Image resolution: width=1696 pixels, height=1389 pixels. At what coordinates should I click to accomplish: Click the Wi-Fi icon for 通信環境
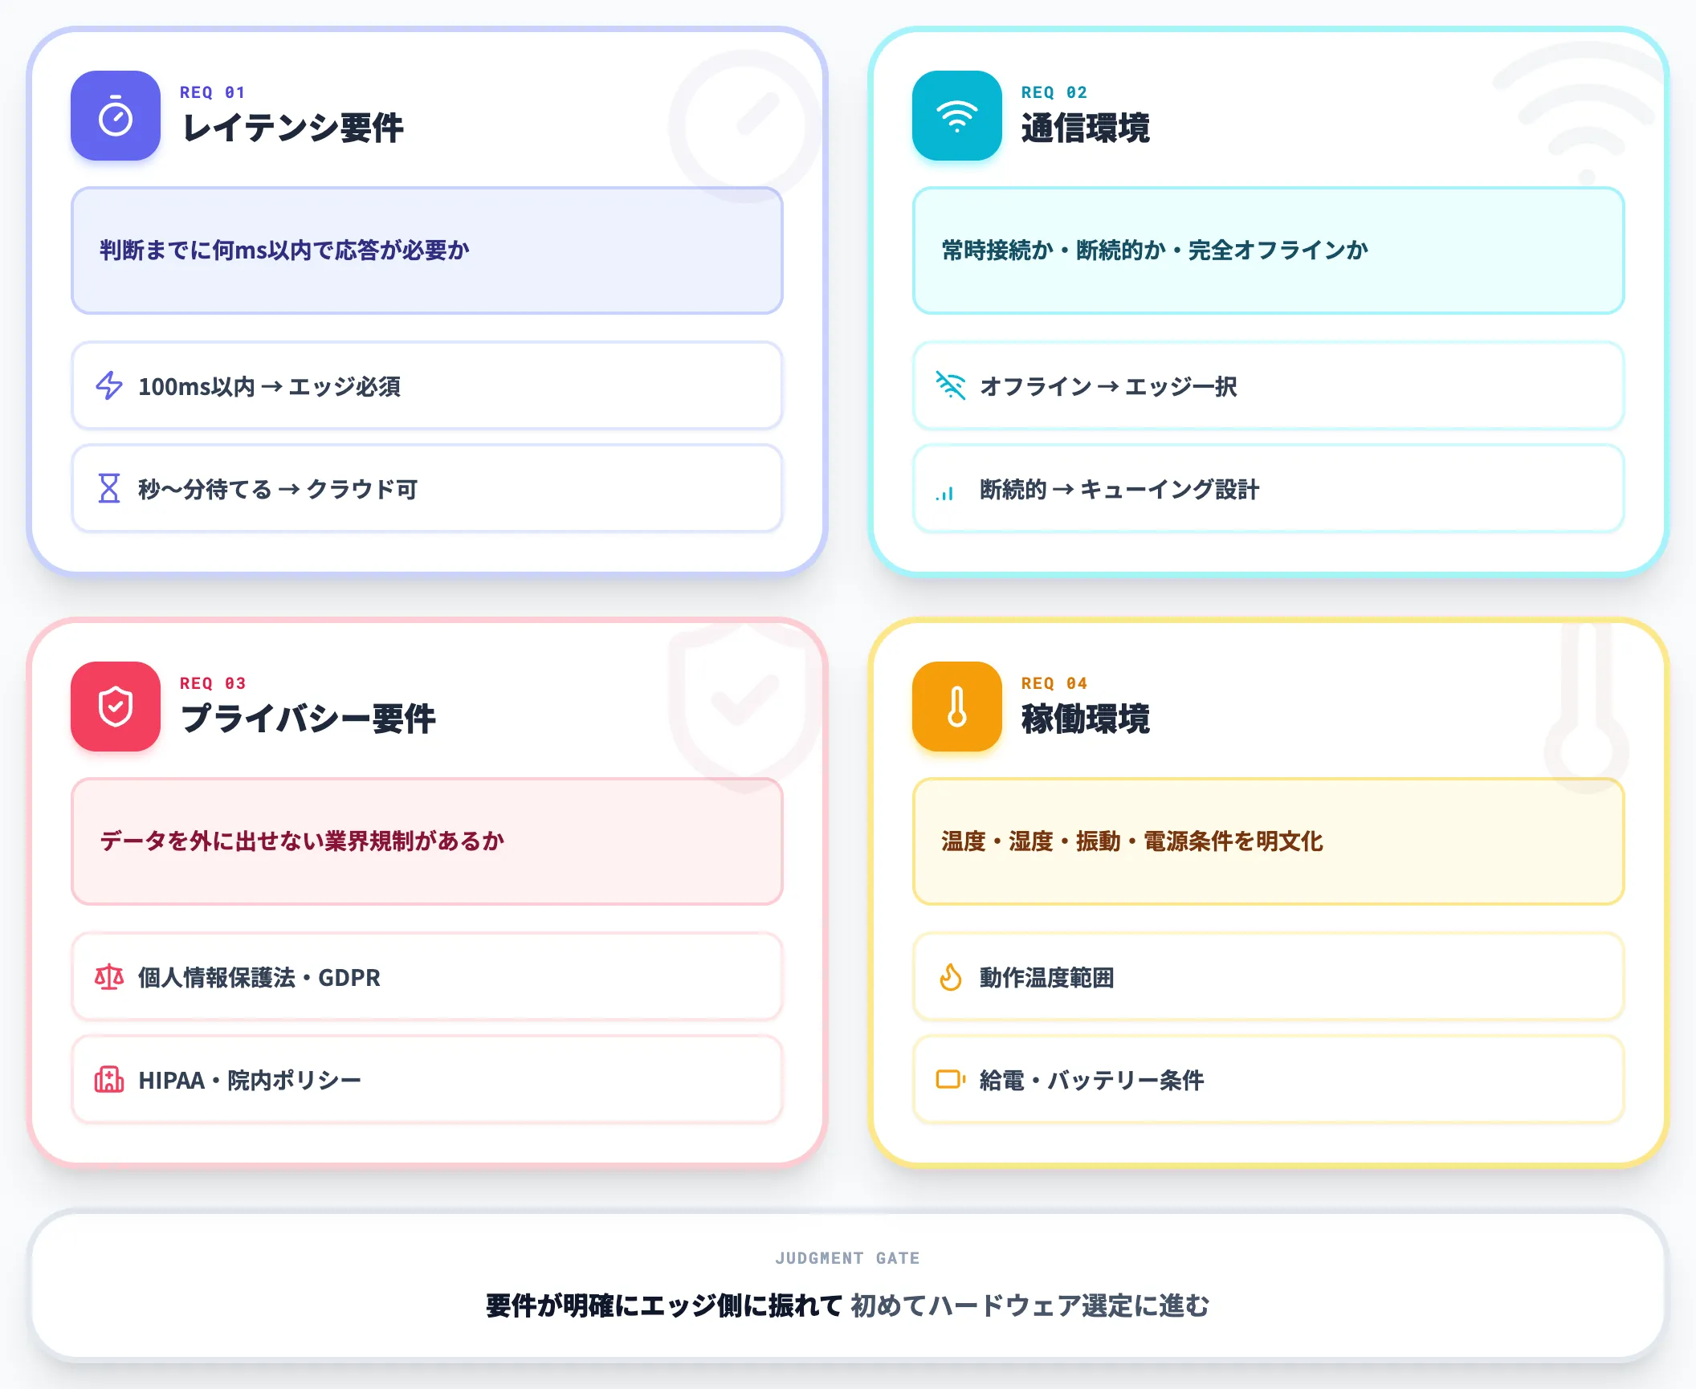coord(957,116)
